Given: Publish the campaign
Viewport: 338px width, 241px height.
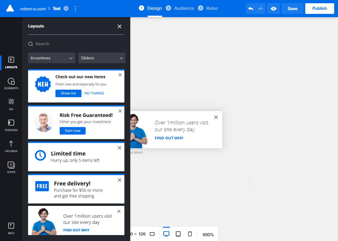Looking at the screenshot, I should pyautogui.click(x=319, y=9).
